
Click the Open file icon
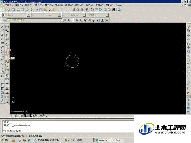[9, 10]
